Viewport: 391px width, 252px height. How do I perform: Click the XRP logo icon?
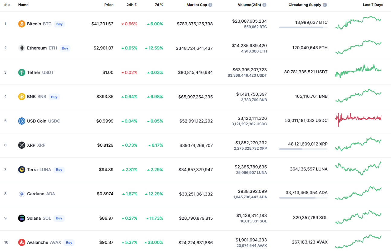click(x=22, y=145)
